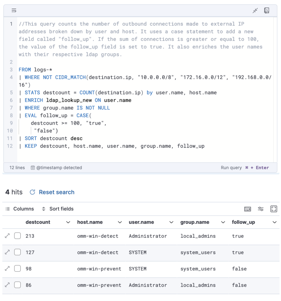
Task: Click local_admins in the 86 row
Action: 198,285
